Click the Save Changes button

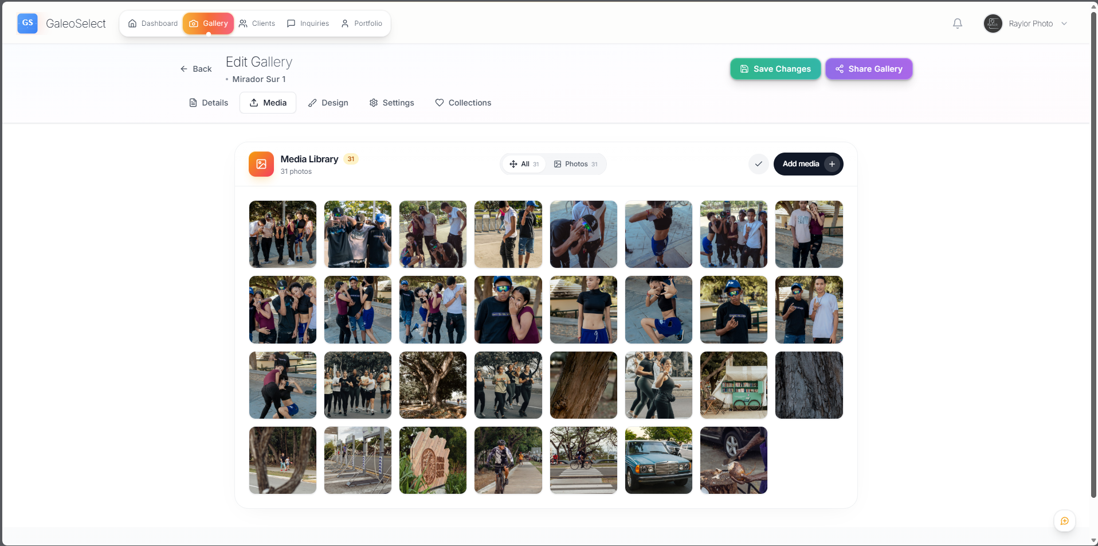pyautogui.click(x=775, y=68)
